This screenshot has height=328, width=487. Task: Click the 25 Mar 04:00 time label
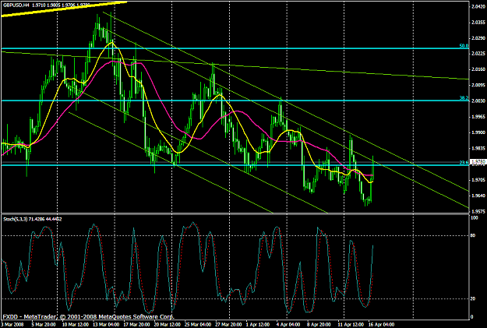[x=199, y=325]
